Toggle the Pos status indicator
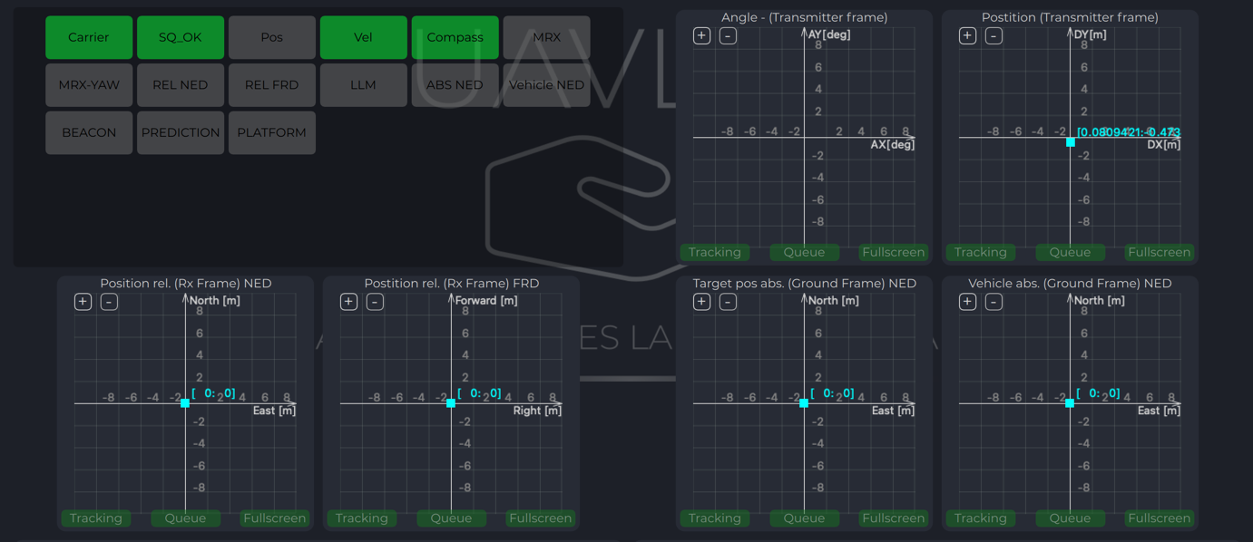This screenshot has height=542, width=1253. [272, 37]
